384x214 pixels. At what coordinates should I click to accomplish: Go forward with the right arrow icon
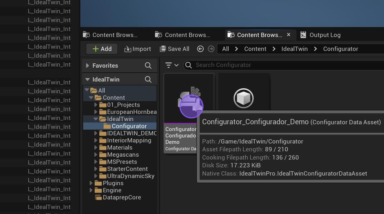[211, 49]
